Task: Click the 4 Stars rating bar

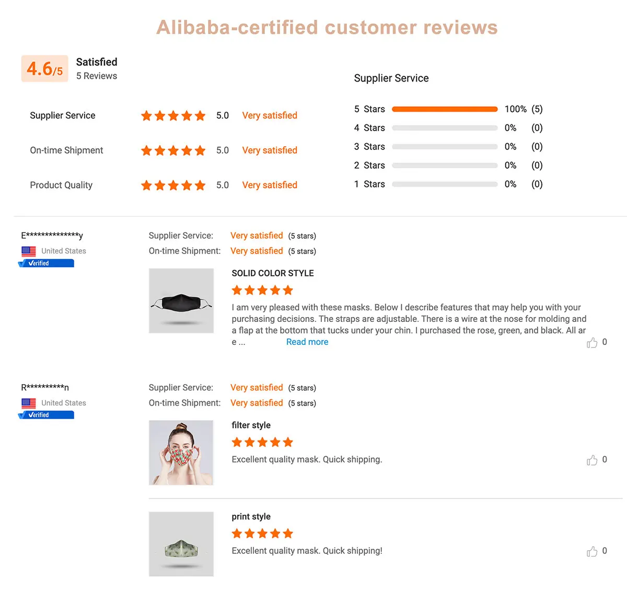Action: [x=445, y=128]
